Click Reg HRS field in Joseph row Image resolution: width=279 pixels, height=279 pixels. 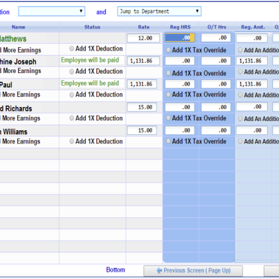click(x=180, y=60)
